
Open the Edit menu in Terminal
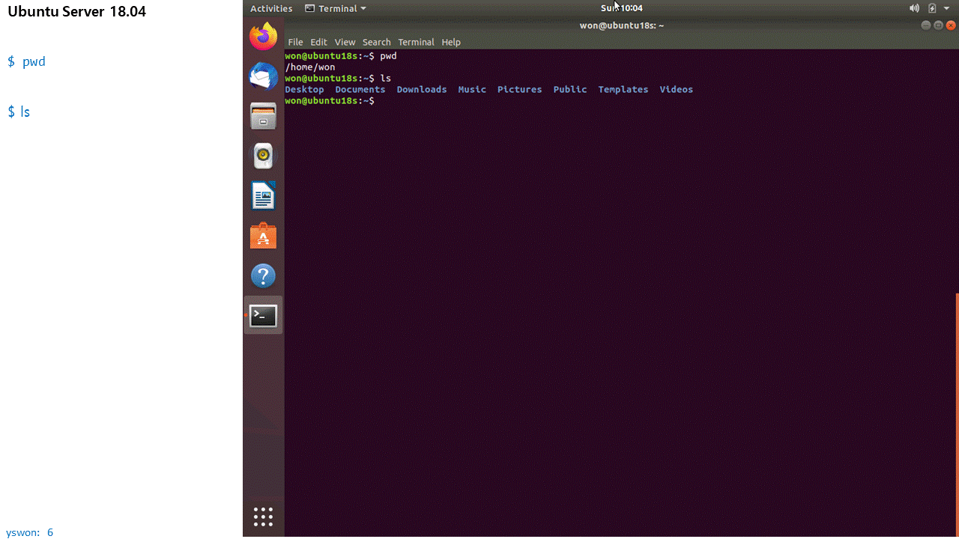tap(318, 42)
